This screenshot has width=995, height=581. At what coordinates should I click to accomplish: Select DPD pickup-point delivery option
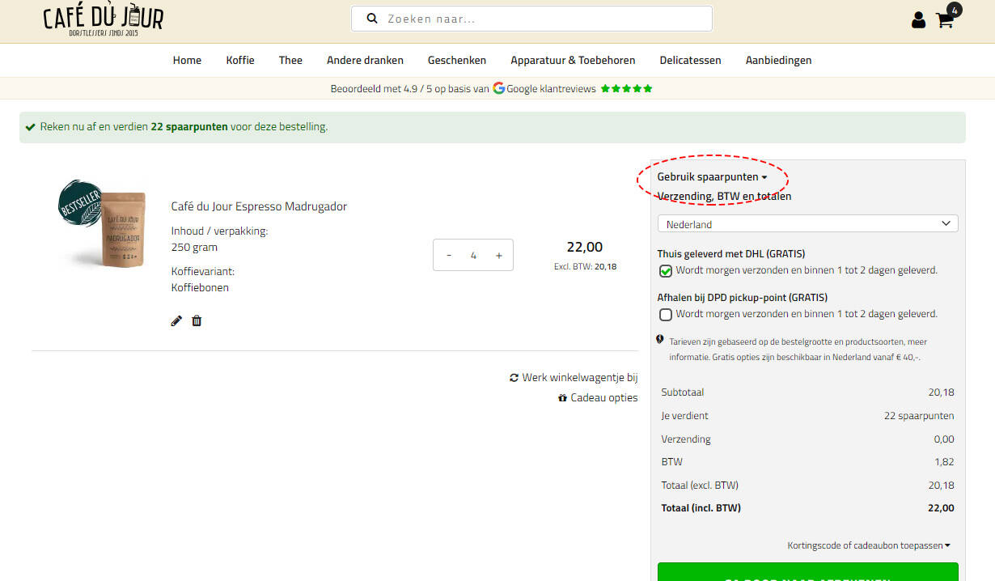pyautogui.click(x=666, y=315)
